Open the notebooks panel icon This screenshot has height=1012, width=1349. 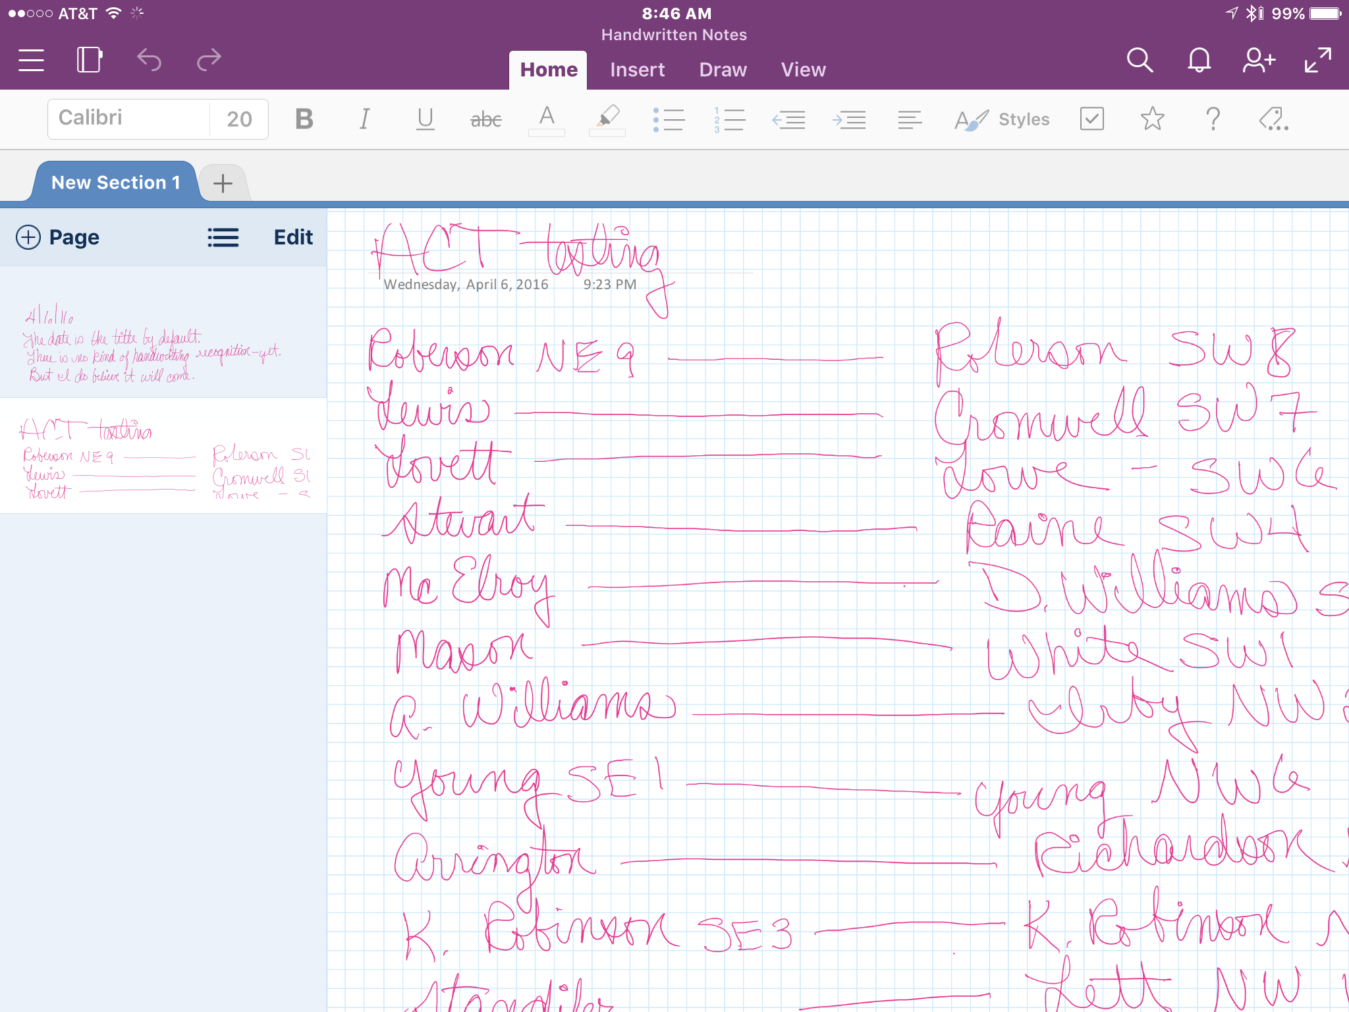click(x=90, y=61)
